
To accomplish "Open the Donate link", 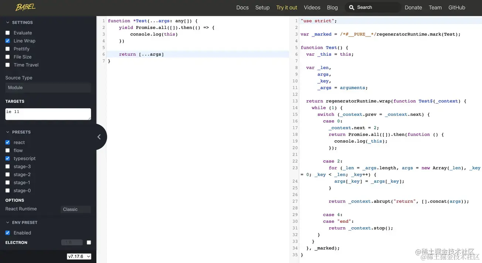I will pos(413,7).
